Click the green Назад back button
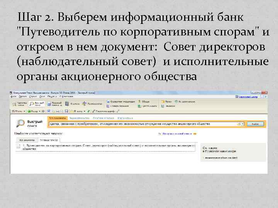Image resolution: width=278 pixels, height=208 pixels. pyautogui.click(x=33, y=111)
